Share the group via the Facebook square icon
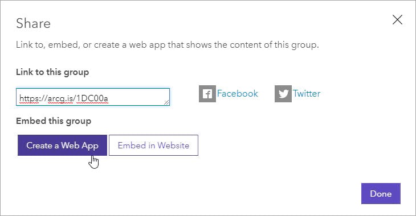The width and height of the screenshot is (416, 216). click(207, 94)
